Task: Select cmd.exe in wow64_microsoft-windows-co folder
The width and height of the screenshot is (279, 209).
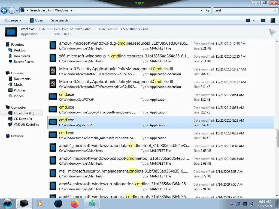Action: tap(161, 109)
